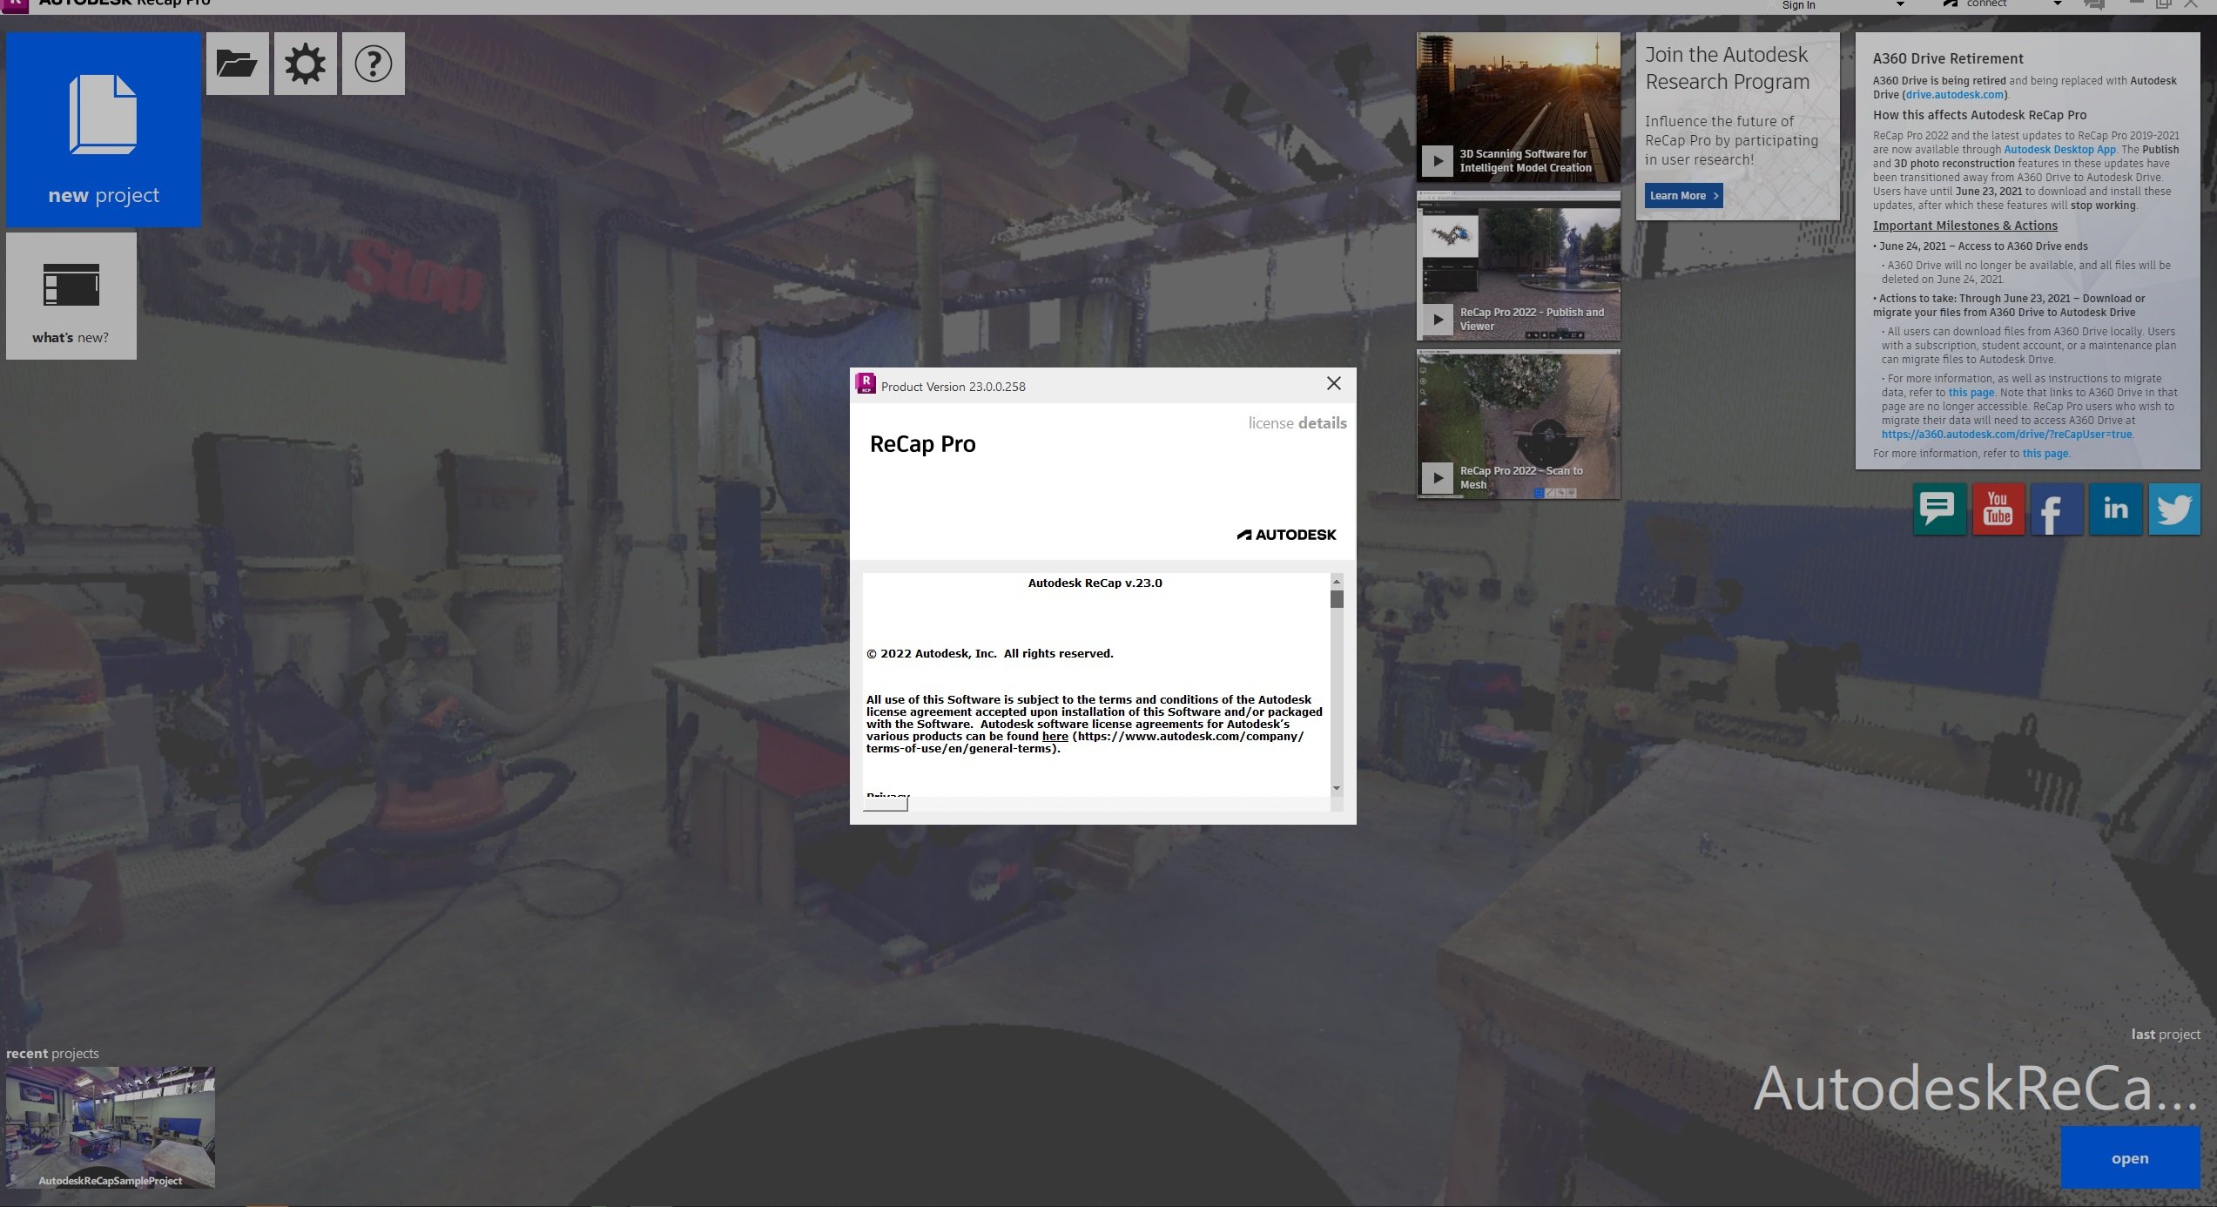The width and height of the screenshot is (2217, 1207).
Task: Open the chat bubbles icon in the title bar
Action: coord(2094,5)
